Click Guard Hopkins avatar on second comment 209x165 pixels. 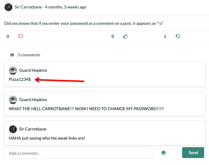13,100
